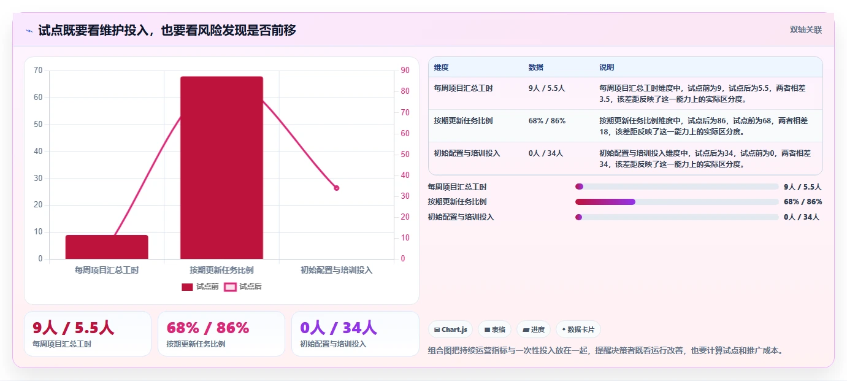Click the progress label 初始配置与培训投入

461,217
